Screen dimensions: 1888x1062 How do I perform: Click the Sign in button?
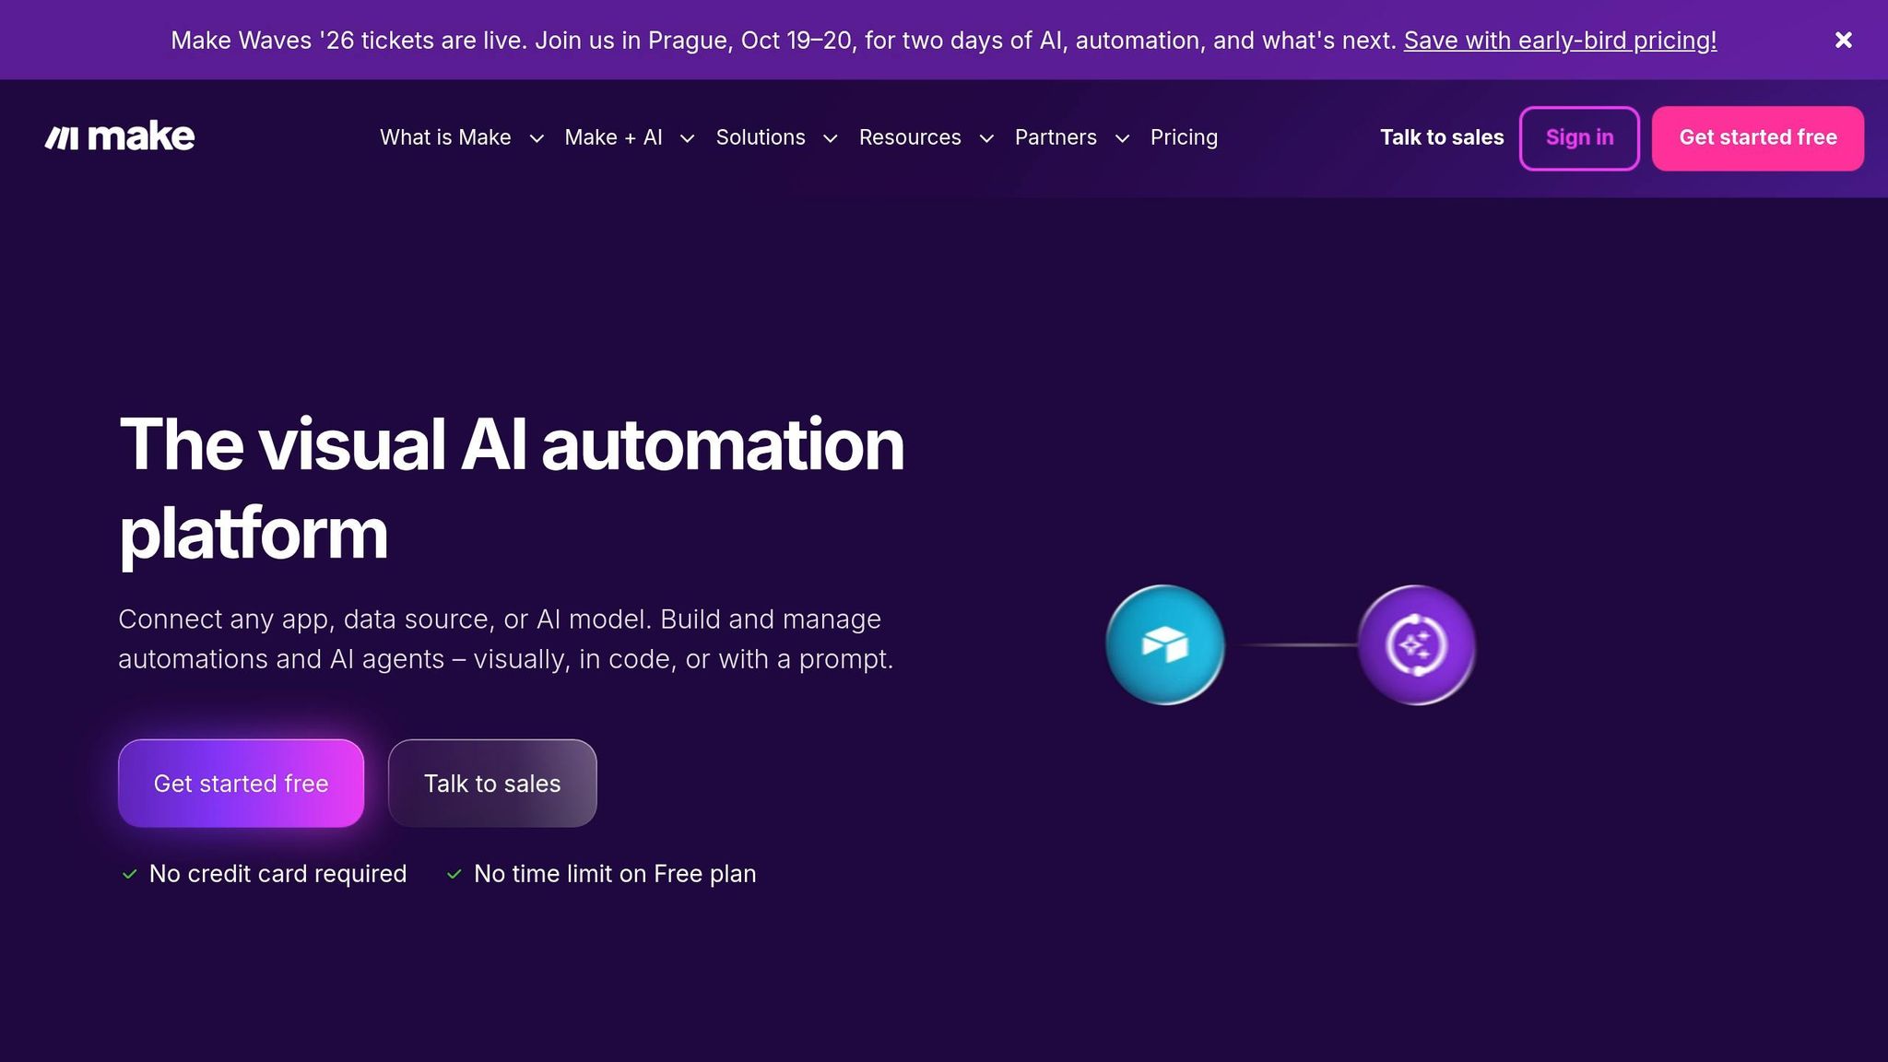(x=1579, y=138)
